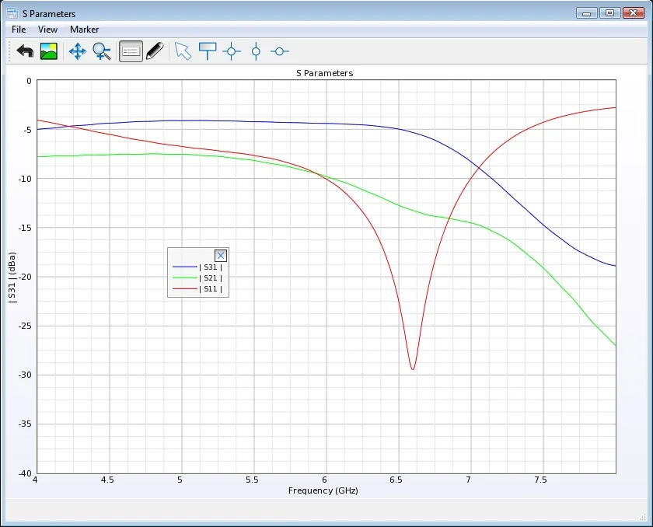
Task: Pick the pencil annotation tool
Action: (153, 51)
